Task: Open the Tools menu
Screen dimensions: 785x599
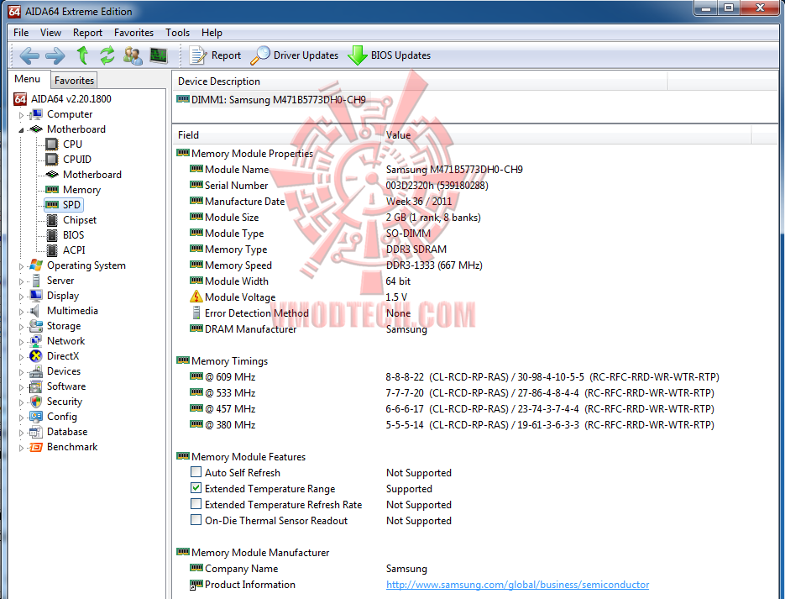Action: pos(178,33)
